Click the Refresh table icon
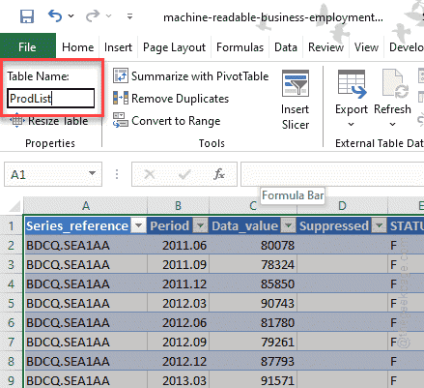Image resolution: width=424 pixels, height=388 pixels. tap(395, 84)
